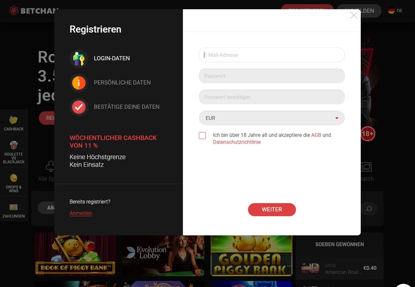Focus the E-Mail-Adresse input field
This screenshot has width=415, height=287.
tap(272, 55)
